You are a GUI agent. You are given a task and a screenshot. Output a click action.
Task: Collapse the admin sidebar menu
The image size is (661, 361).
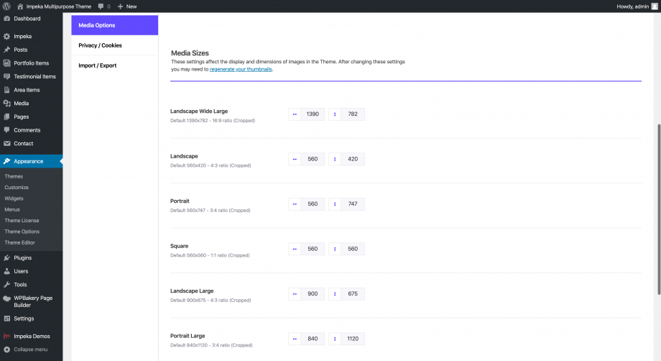(26, 349)
